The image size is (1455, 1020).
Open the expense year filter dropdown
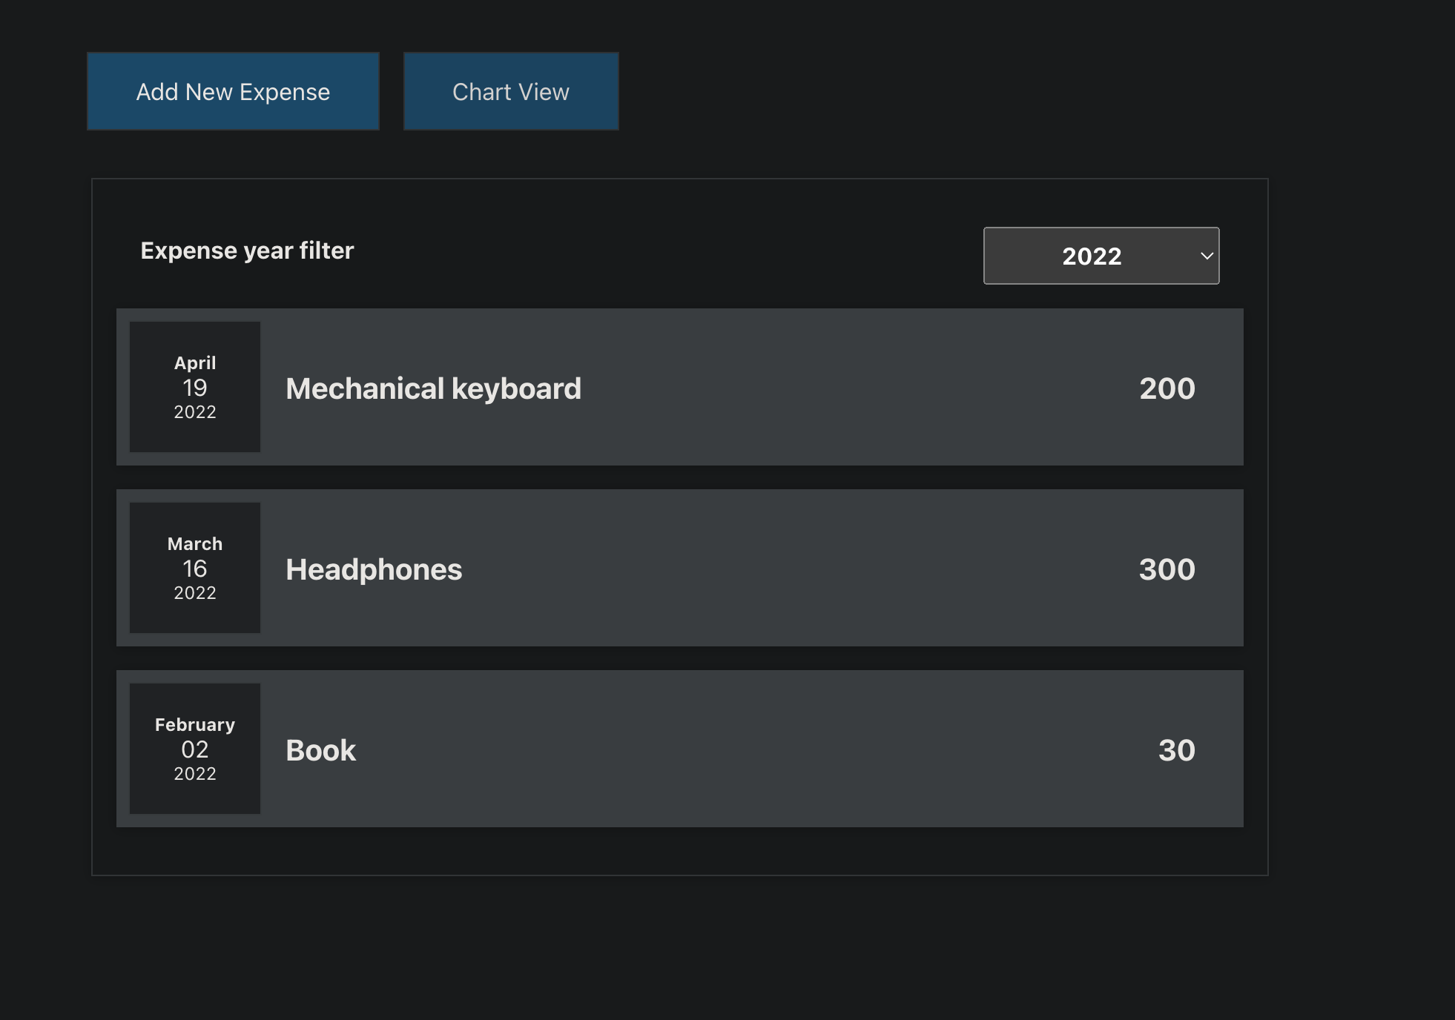(x=1101, y=256)
